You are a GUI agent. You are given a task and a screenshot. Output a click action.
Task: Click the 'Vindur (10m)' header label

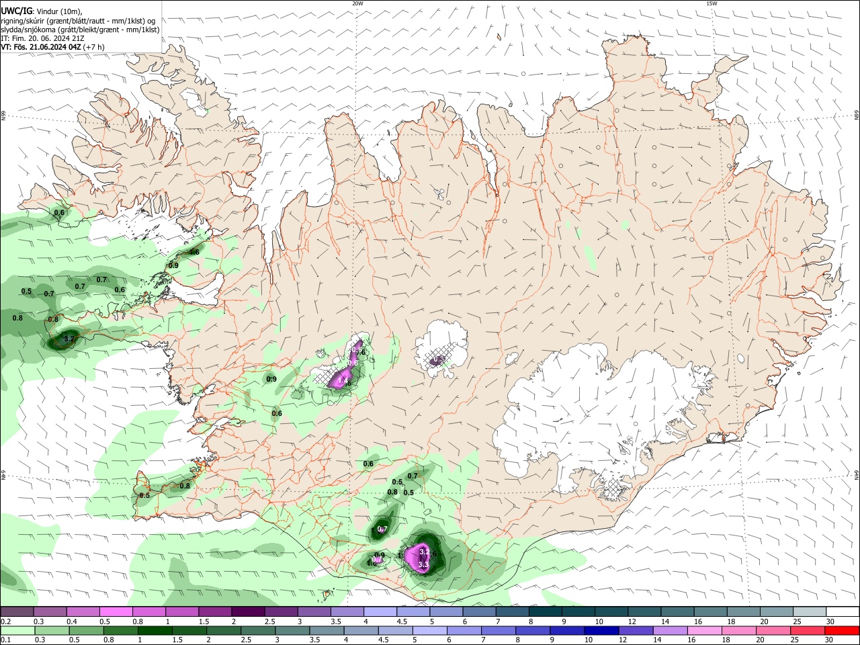[x=59, y=11]
